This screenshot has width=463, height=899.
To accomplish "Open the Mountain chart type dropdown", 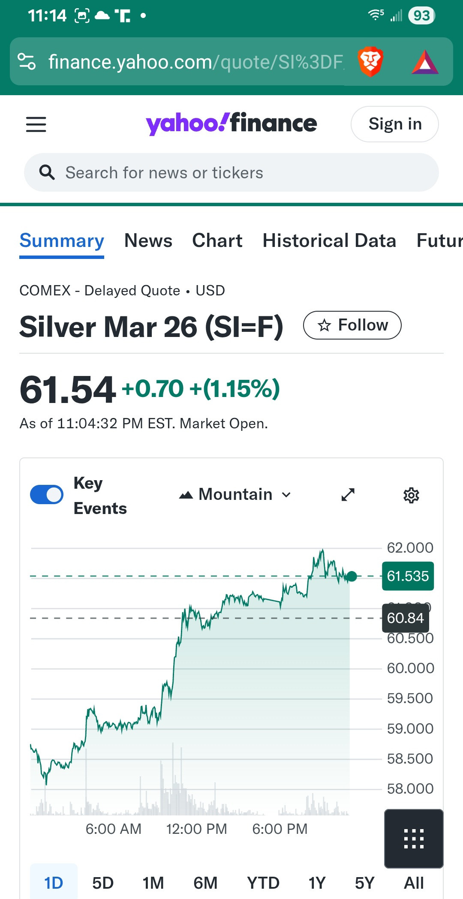I will [235, 495].
